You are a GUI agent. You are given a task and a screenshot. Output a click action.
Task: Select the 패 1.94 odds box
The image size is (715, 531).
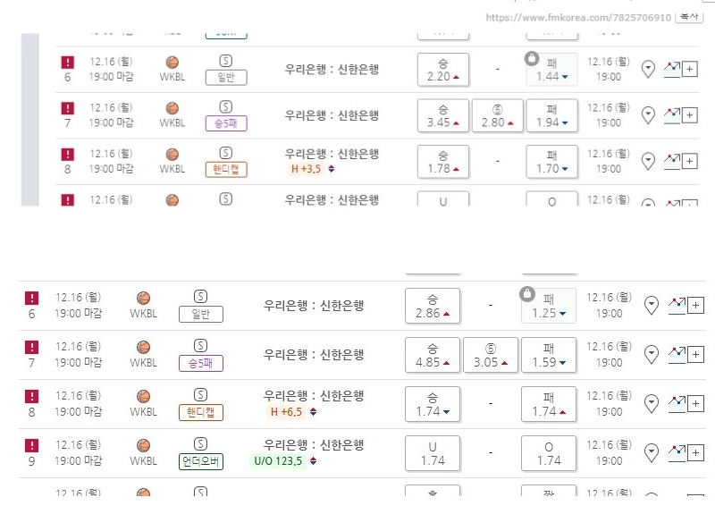click(x=552, y=115)
